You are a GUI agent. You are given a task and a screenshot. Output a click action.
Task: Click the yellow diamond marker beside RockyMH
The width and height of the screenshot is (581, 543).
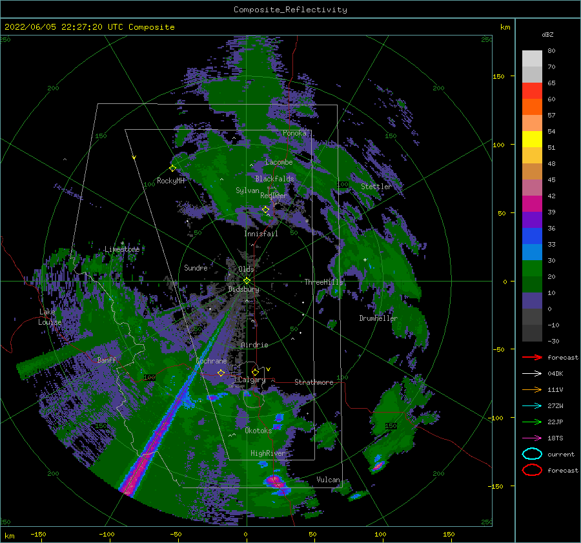[x=172, y=169]
